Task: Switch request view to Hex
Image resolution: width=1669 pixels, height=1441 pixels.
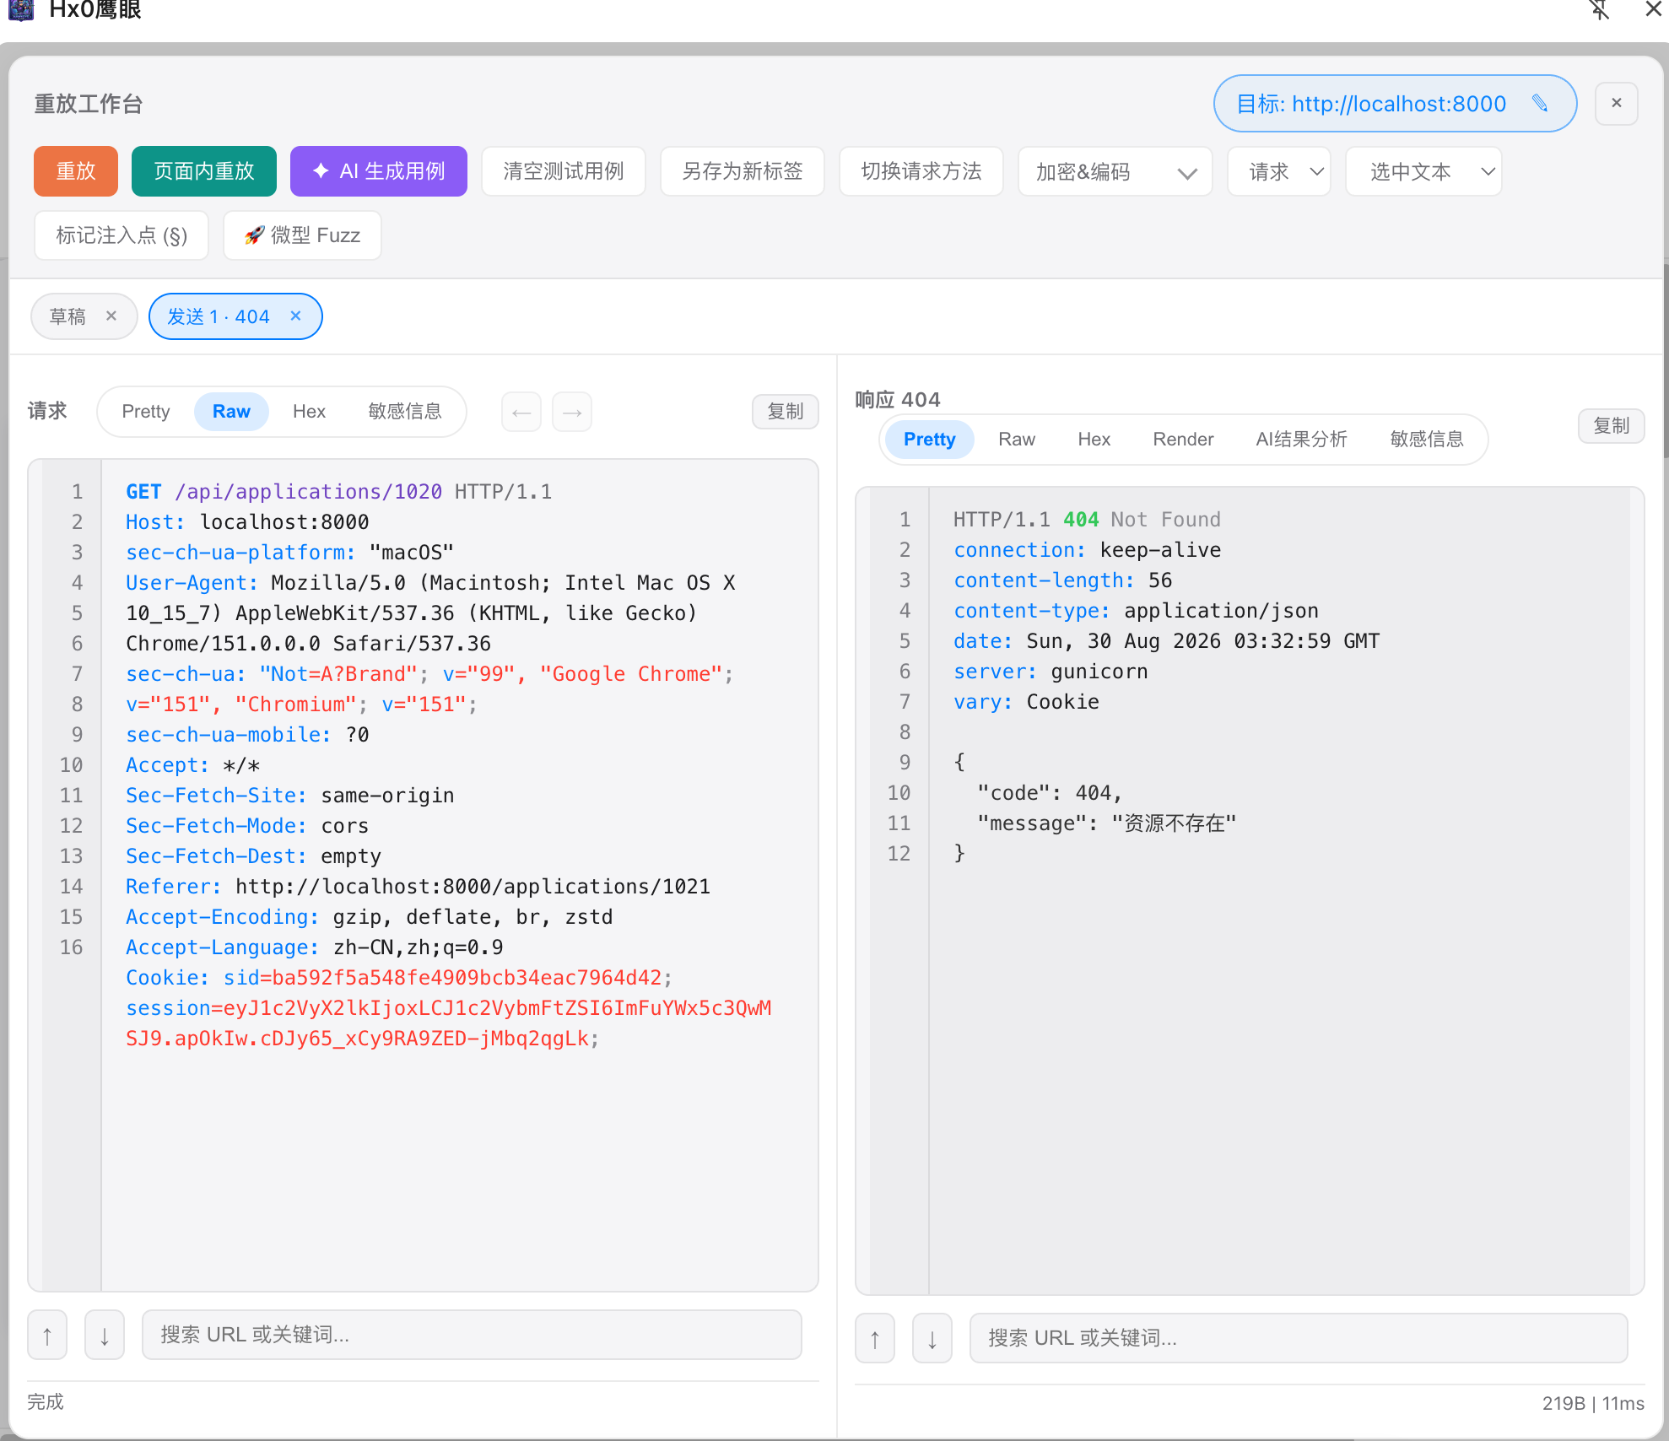Action: [309, 412]
